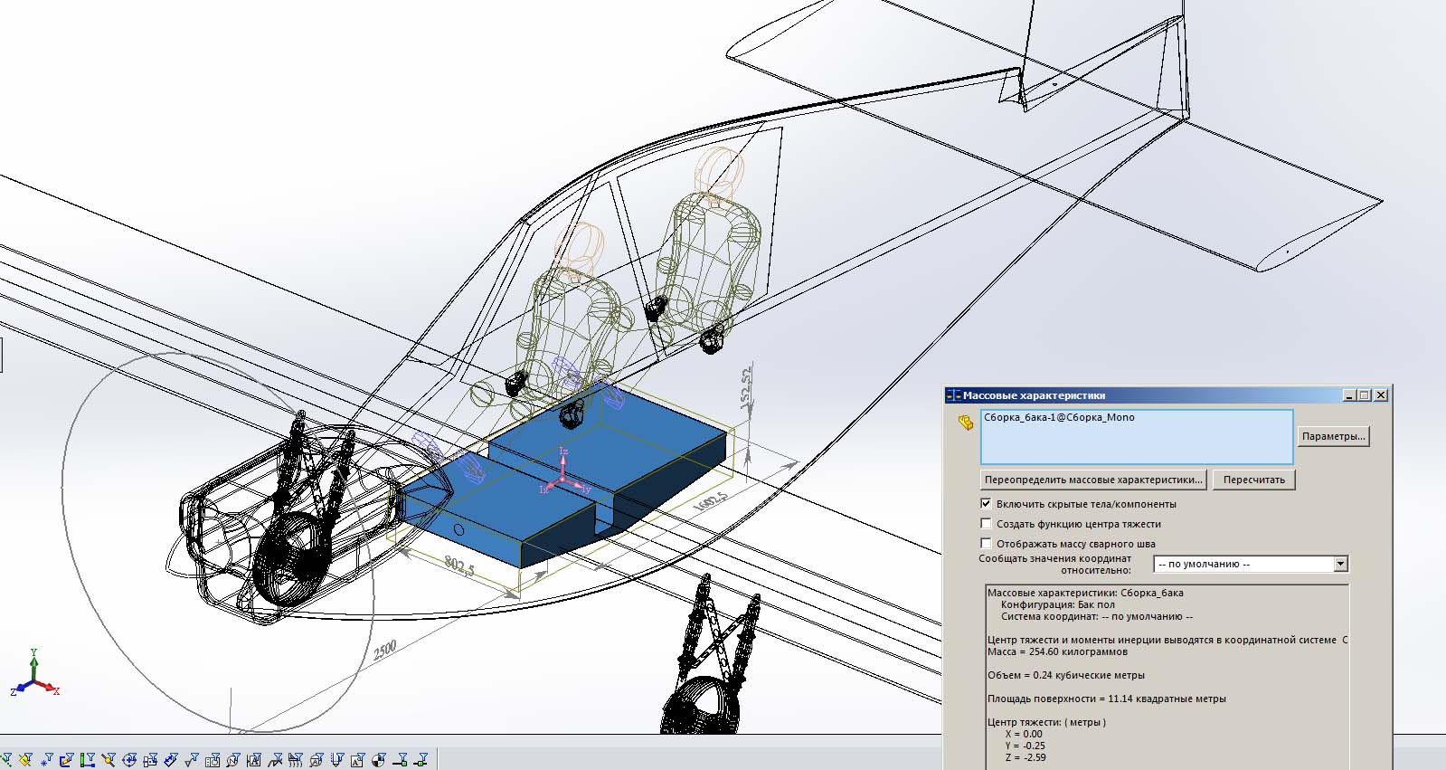Click the 'Масса = 254.60 килограммов' line
1446x770 pixels.
pyautogui.click(x=1057, y=651)
